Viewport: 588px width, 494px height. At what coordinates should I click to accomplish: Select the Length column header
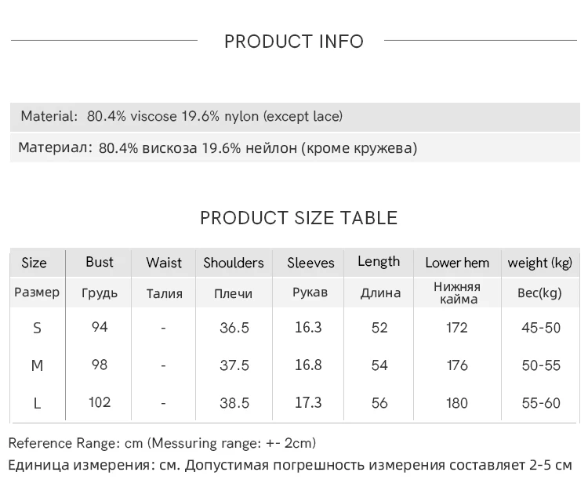tap(379, 262)
